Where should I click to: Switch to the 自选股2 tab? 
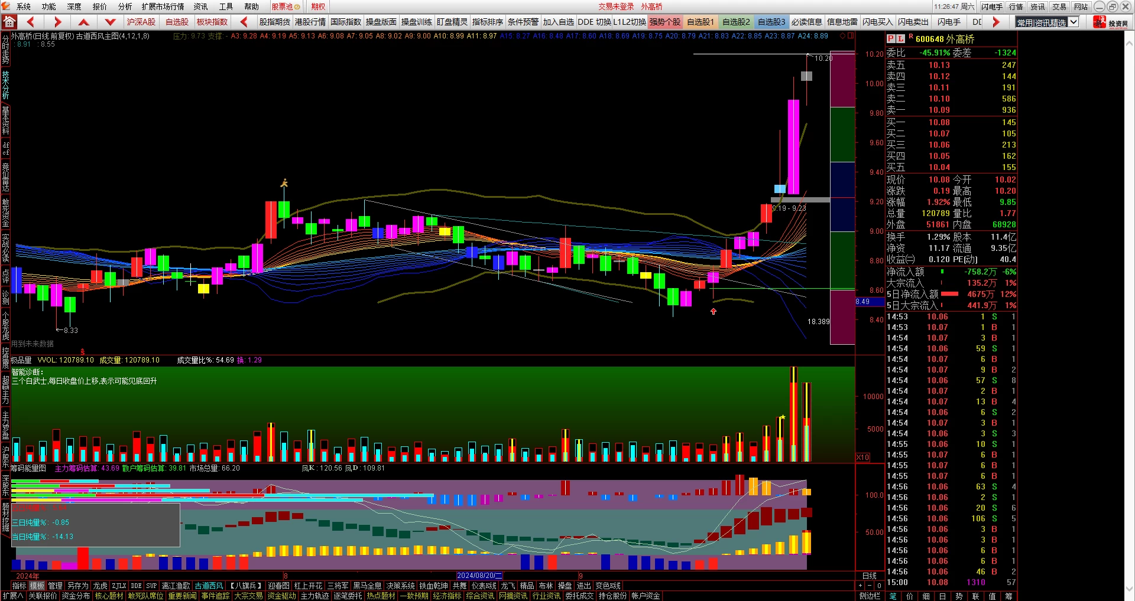[x=736, y=22]
